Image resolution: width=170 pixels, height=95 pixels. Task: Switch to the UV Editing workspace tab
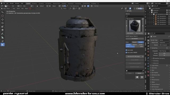coord(48,3)
